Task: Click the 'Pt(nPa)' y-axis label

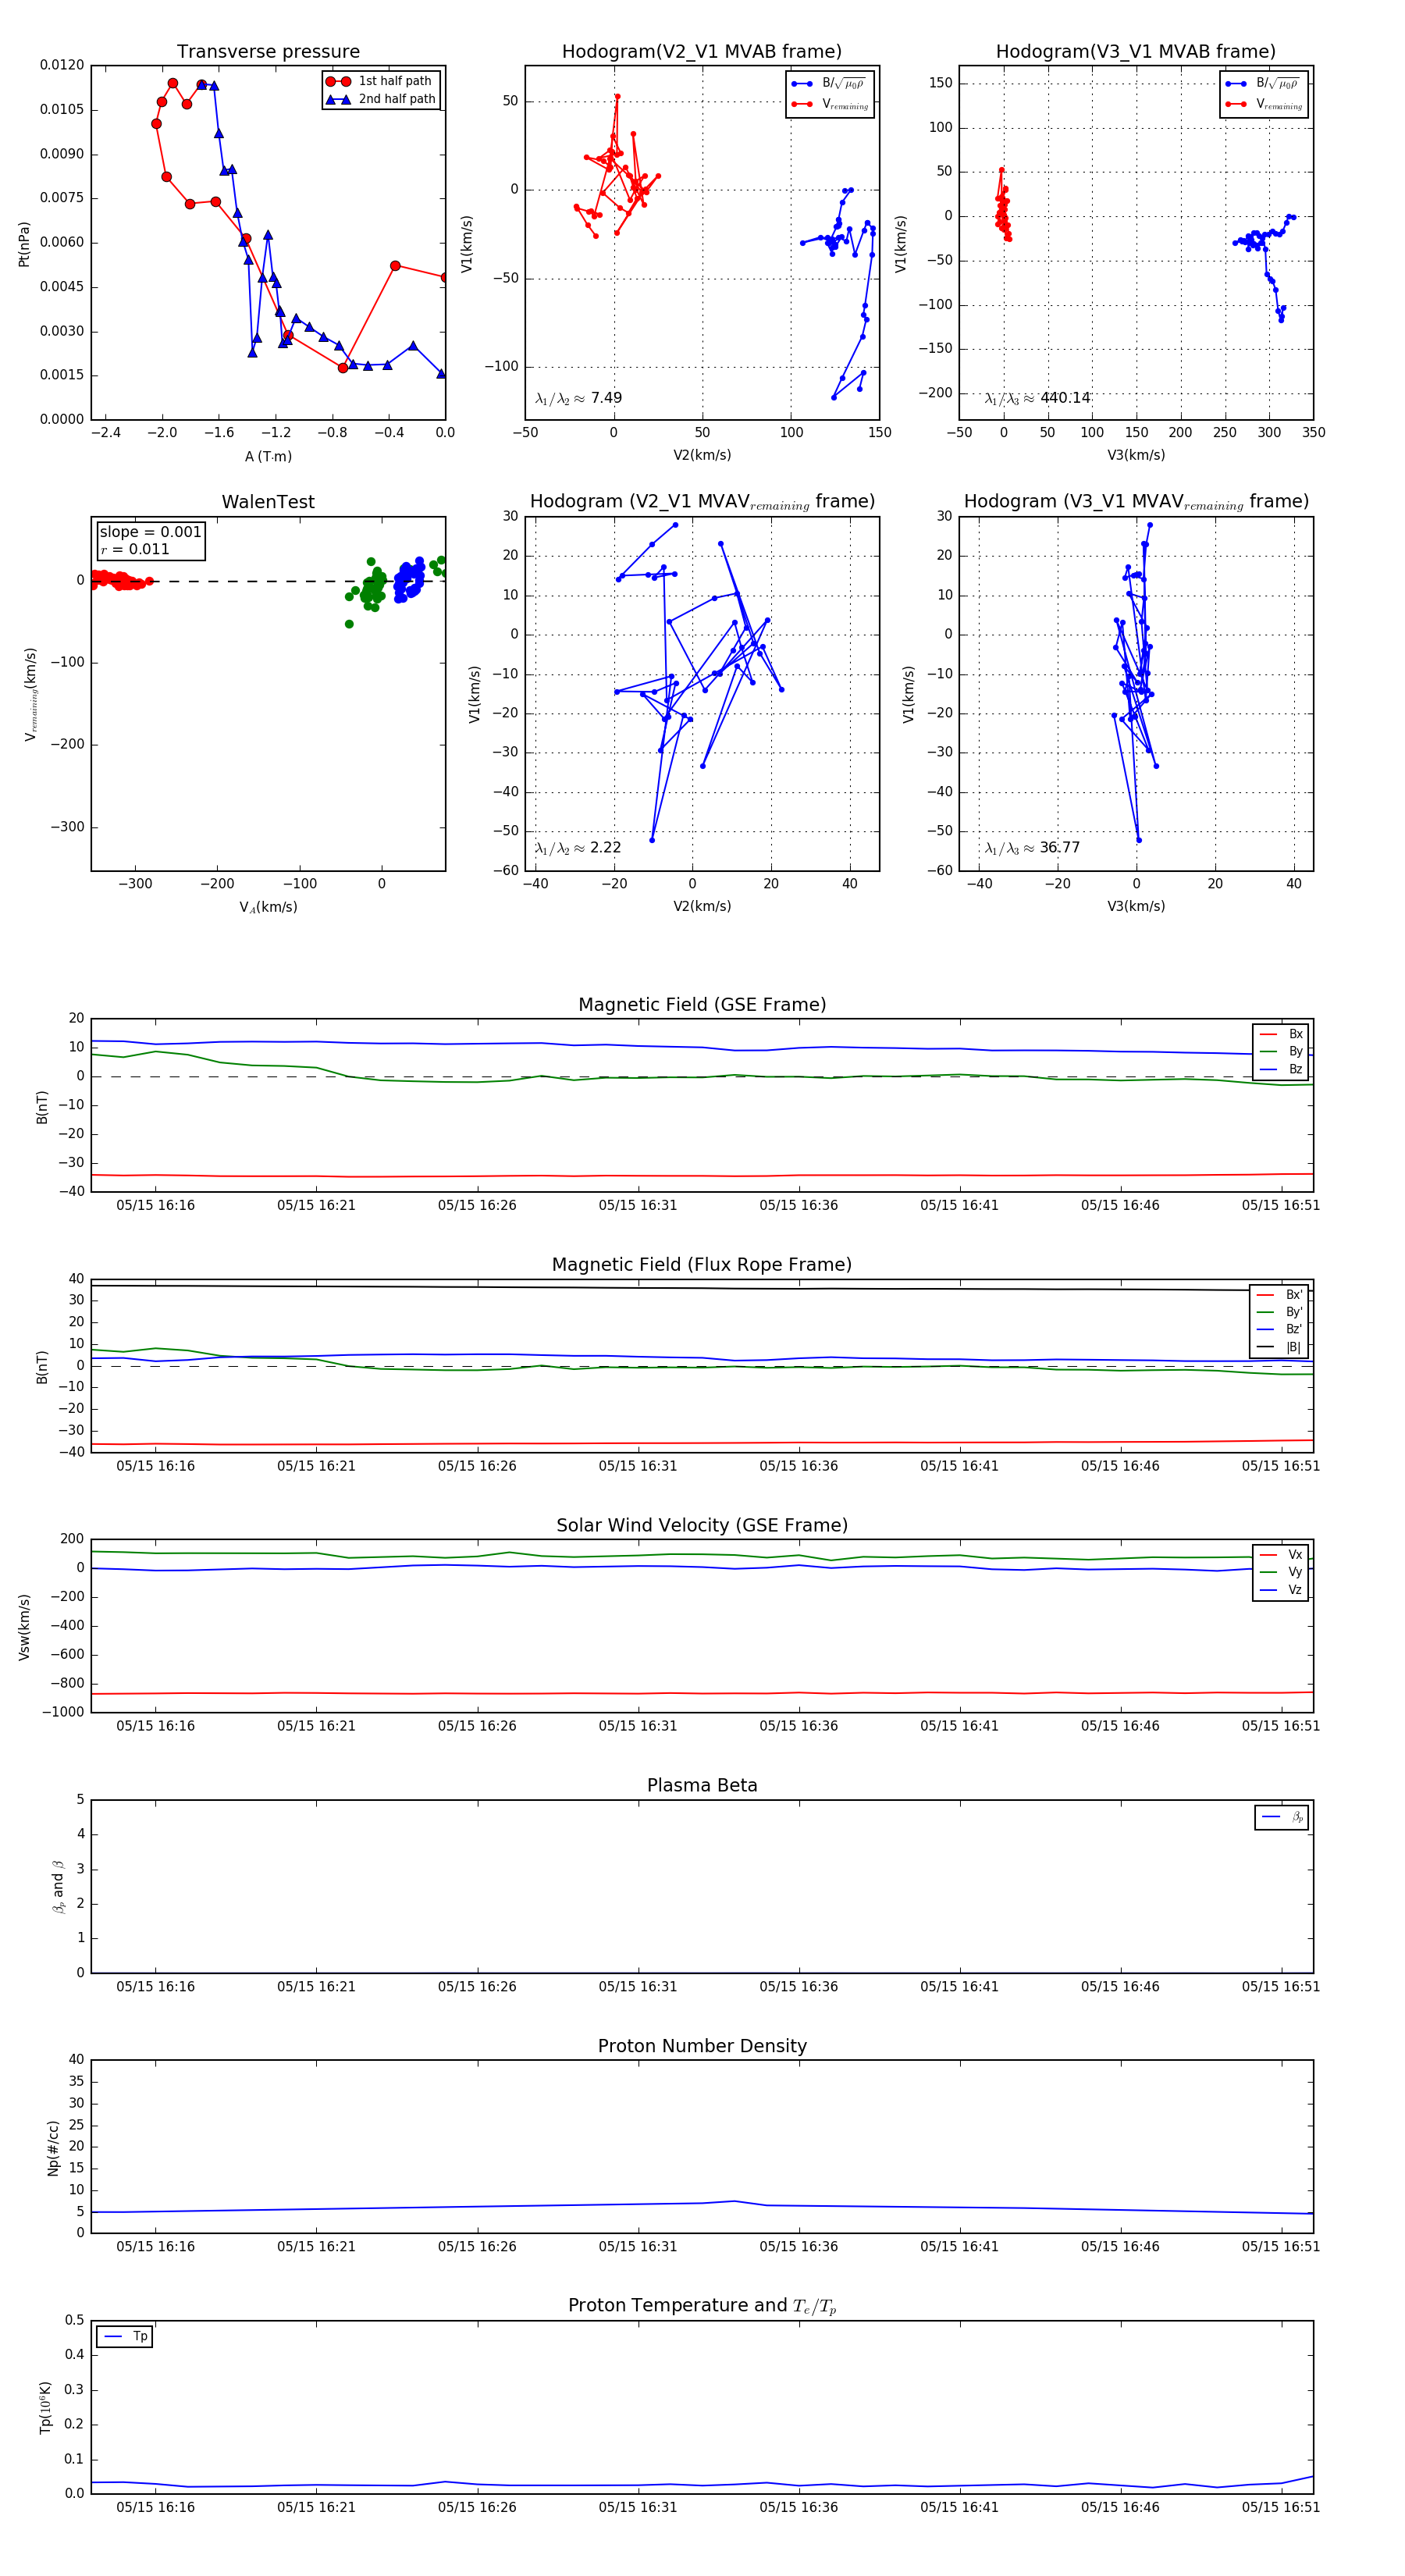Action: click(24, 244)
